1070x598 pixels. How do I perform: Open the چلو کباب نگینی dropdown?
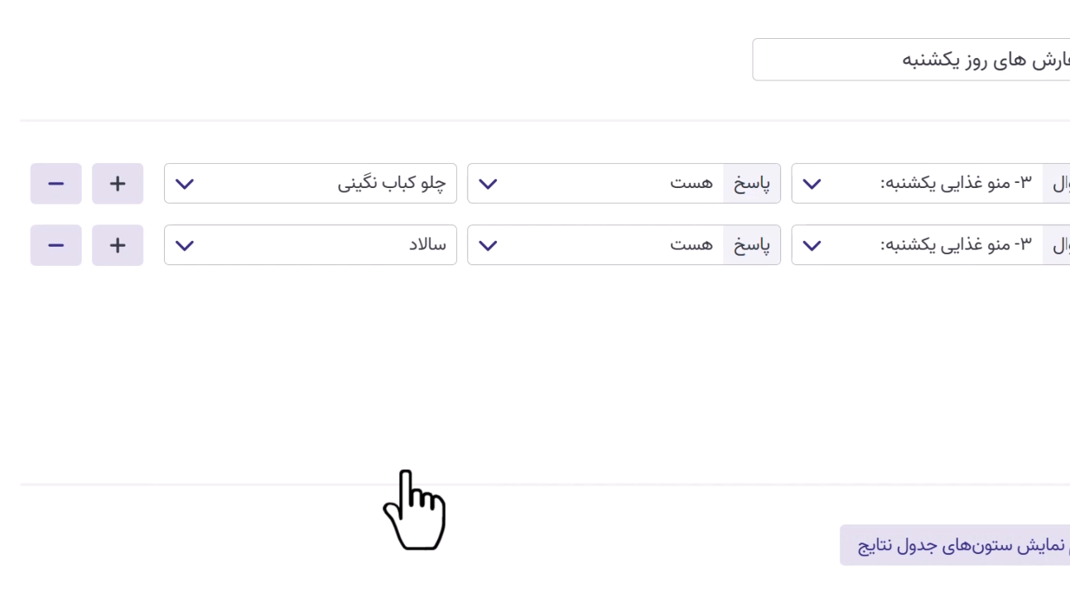311,183
